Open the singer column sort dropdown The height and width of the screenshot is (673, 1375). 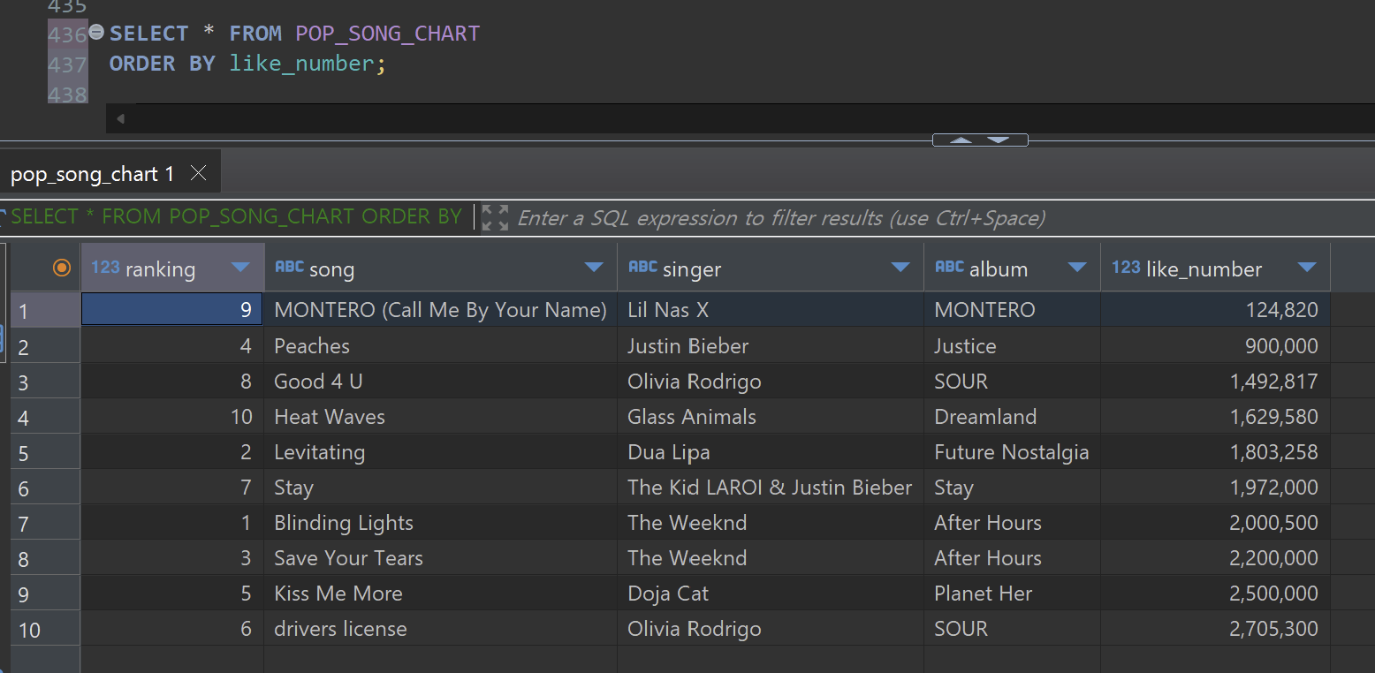click(900, 268)
